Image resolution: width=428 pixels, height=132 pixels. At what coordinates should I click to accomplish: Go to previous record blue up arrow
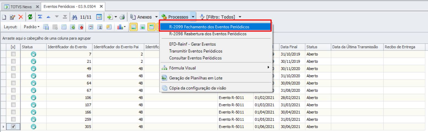click(48, 17)
